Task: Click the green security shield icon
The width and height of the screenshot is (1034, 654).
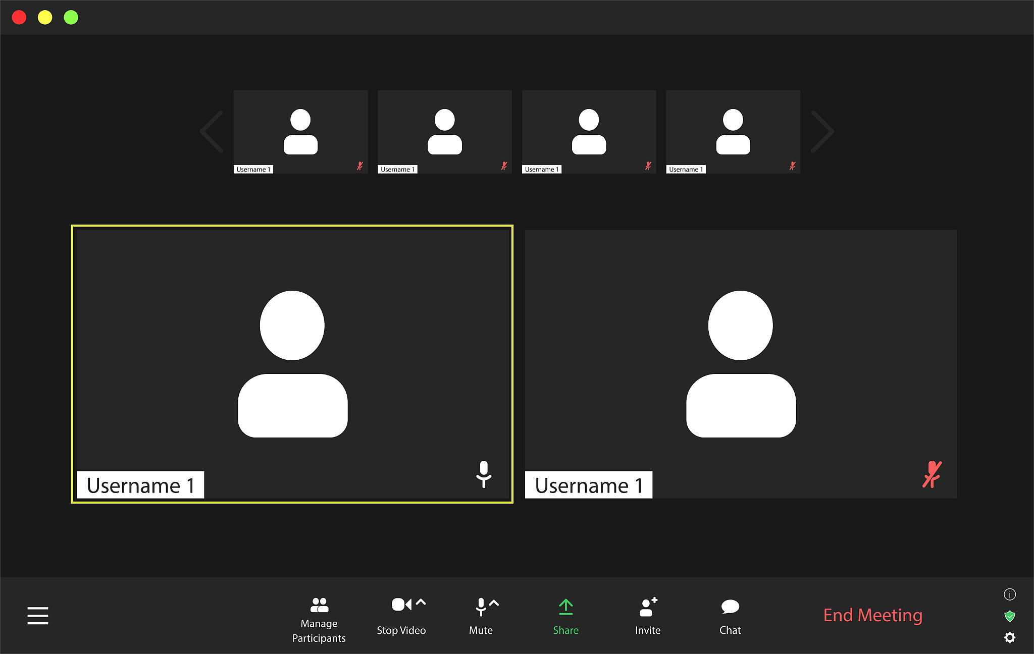Action: tap(1010, 616)
